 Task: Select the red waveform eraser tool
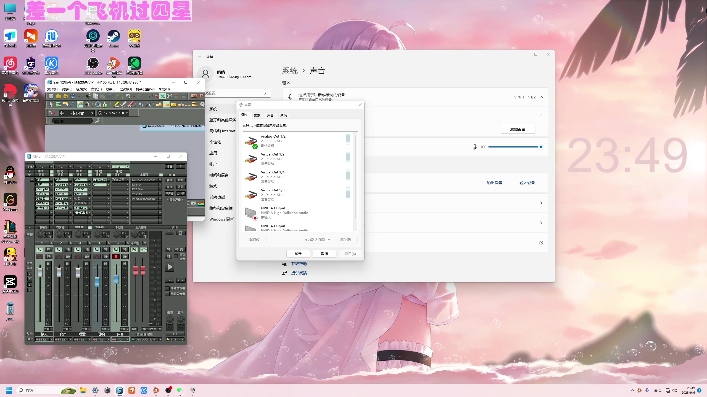click(x=131, y=104)
